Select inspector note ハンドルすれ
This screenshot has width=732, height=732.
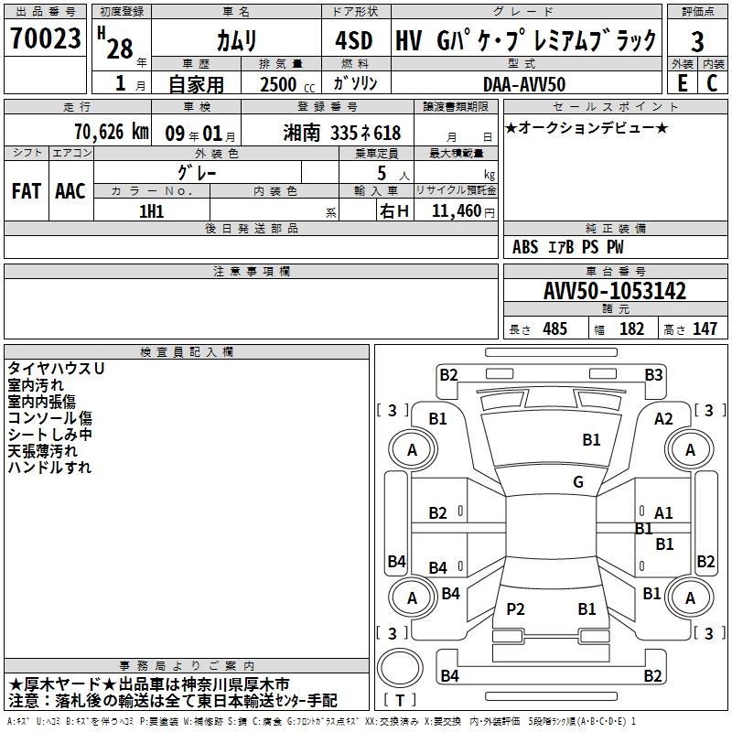[49, 467]
